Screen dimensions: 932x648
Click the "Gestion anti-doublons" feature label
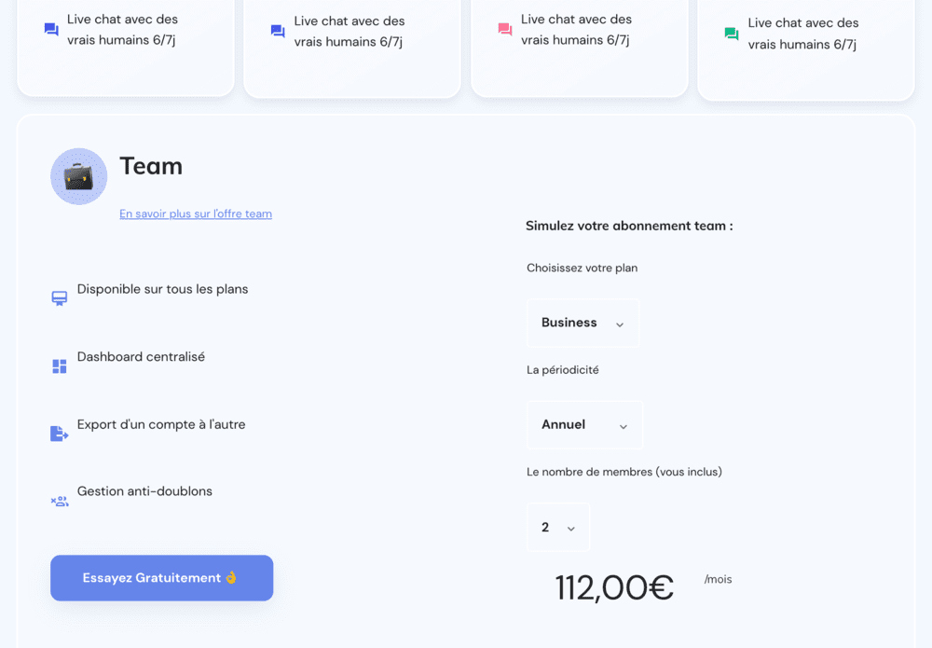144,491
